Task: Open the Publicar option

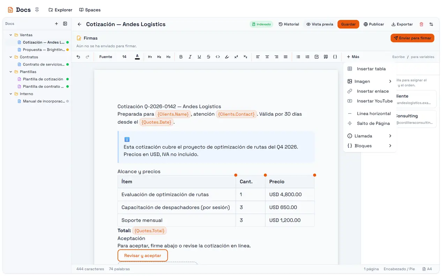Action: 374,24
